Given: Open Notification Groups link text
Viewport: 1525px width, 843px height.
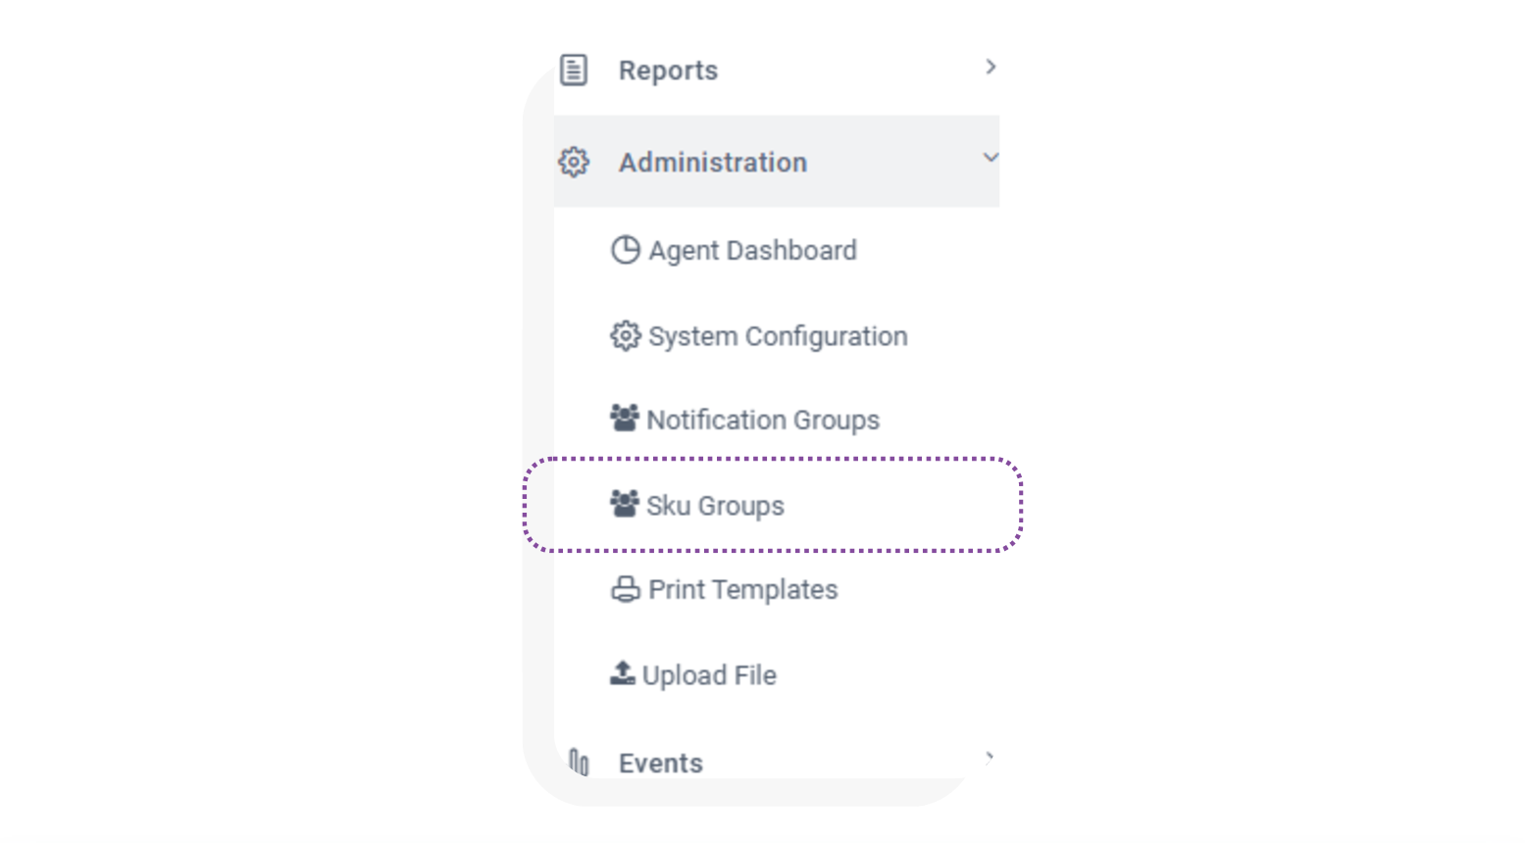Looking at the screenshot, I should (763, 421).
